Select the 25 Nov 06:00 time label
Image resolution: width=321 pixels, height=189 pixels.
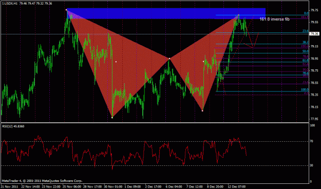(72, 187)
